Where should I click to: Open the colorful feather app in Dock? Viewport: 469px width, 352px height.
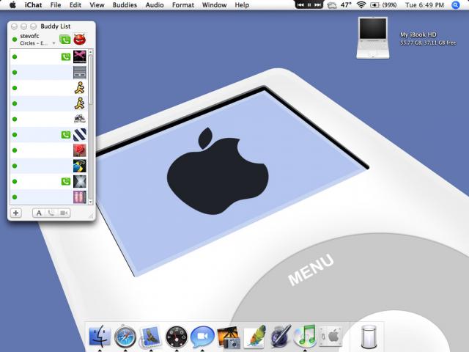[254, 337]
